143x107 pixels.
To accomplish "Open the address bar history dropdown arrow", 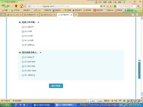I will coord(107,6).
